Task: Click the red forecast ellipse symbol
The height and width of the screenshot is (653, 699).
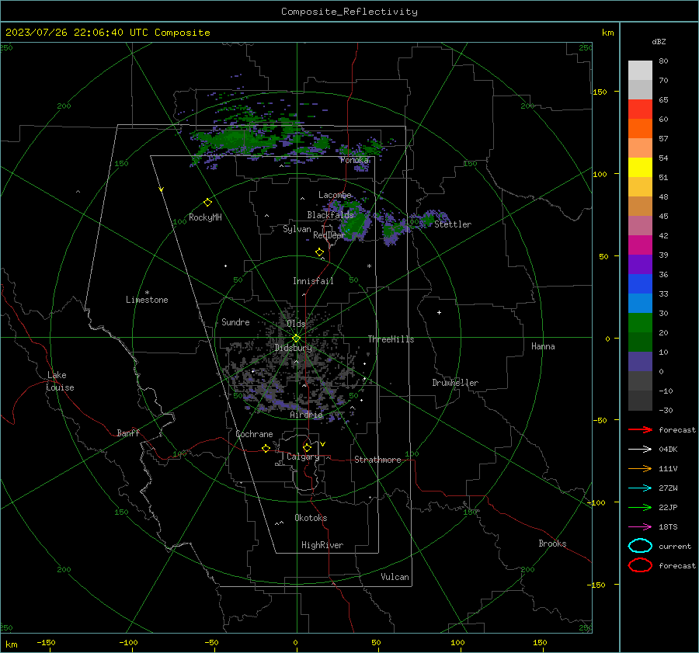Action: [x=640, y=565]
